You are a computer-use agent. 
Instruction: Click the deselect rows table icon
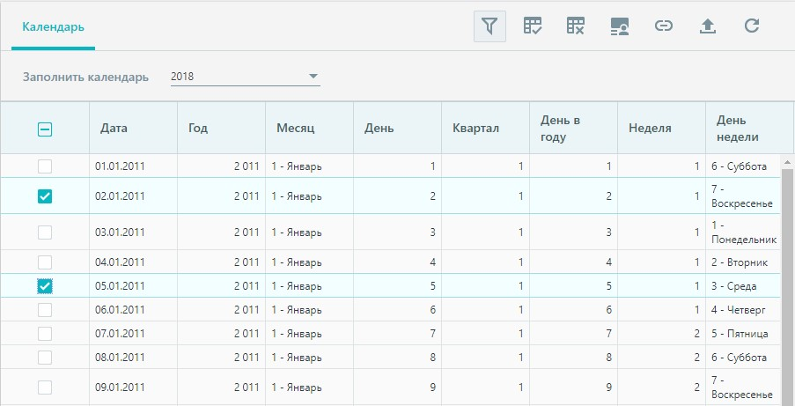tap(576, 26)
